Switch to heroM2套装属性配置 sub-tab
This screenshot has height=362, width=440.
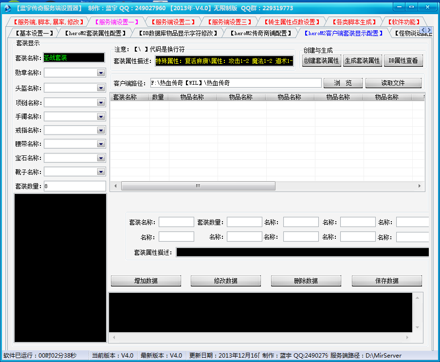pos(95,33)
